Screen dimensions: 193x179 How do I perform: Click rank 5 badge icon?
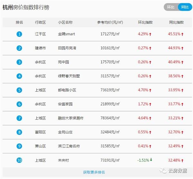(x=19, y=90)
